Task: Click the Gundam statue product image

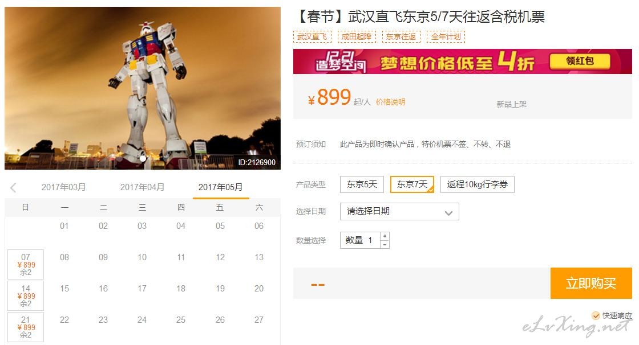Action: [x=143, y=88]
